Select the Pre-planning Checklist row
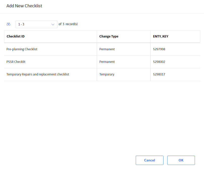Image resolution: width=204 pixels, height=170 pixels. [x=102, y=49]
